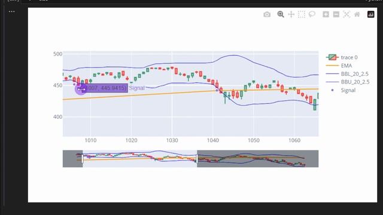This screenshot has width=383, height=215.
Task: Toggle trace 0 candlestick legend entry
Action: pyautogui.click(x=342, y=57)
